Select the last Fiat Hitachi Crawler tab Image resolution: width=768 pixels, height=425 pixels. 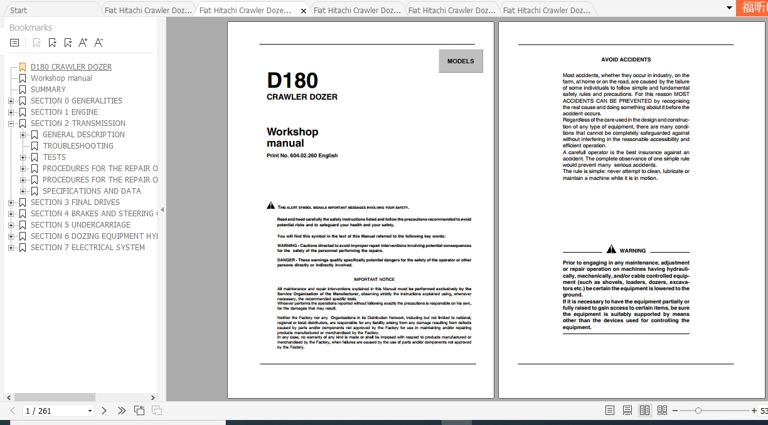[x=547, y=9]
